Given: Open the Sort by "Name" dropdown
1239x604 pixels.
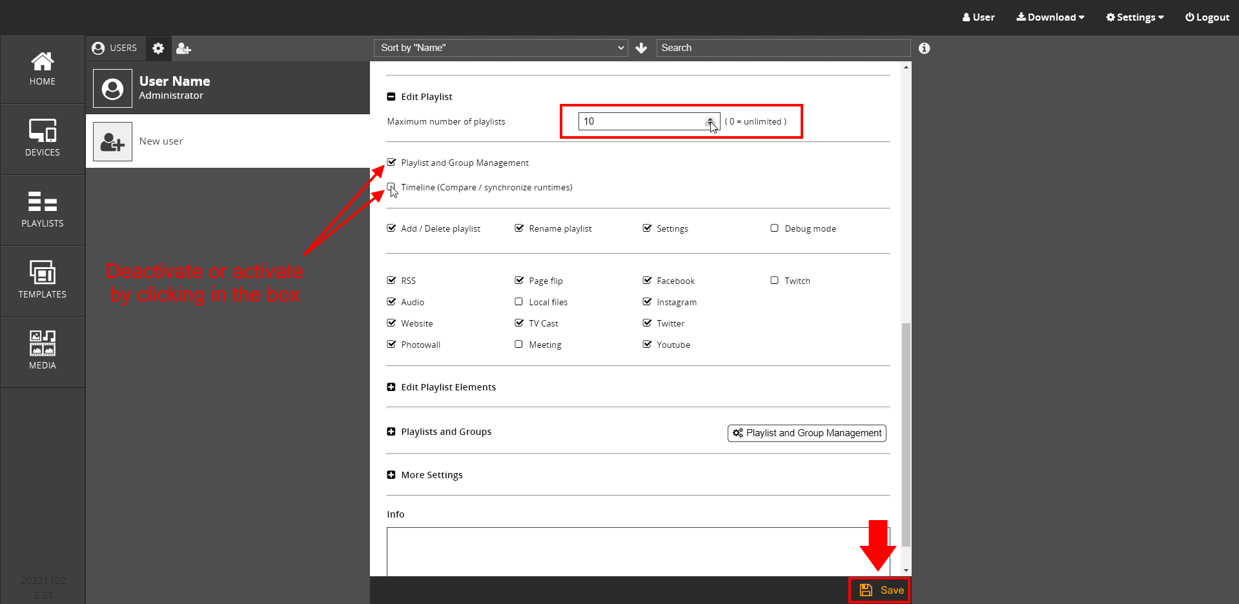Looking at the screenshot, I should click(x=501, y=48).
